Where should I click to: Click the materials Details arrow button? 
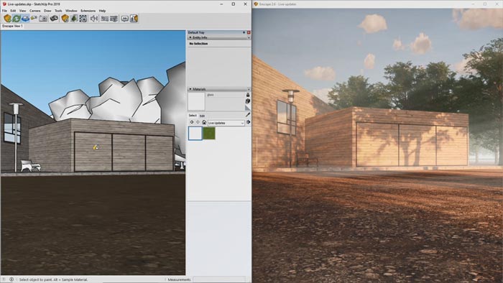pos(249,122)
